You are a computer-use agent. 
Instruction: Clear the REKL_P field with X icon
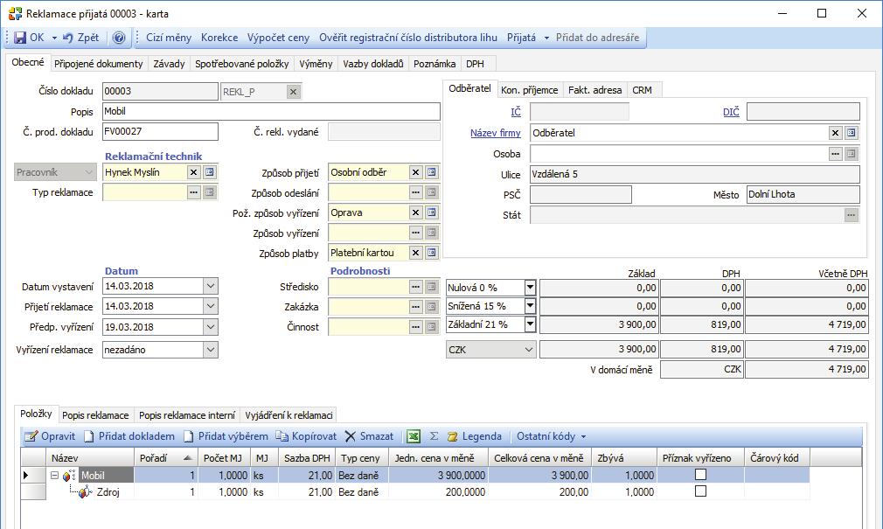click(x=294, y=92)
